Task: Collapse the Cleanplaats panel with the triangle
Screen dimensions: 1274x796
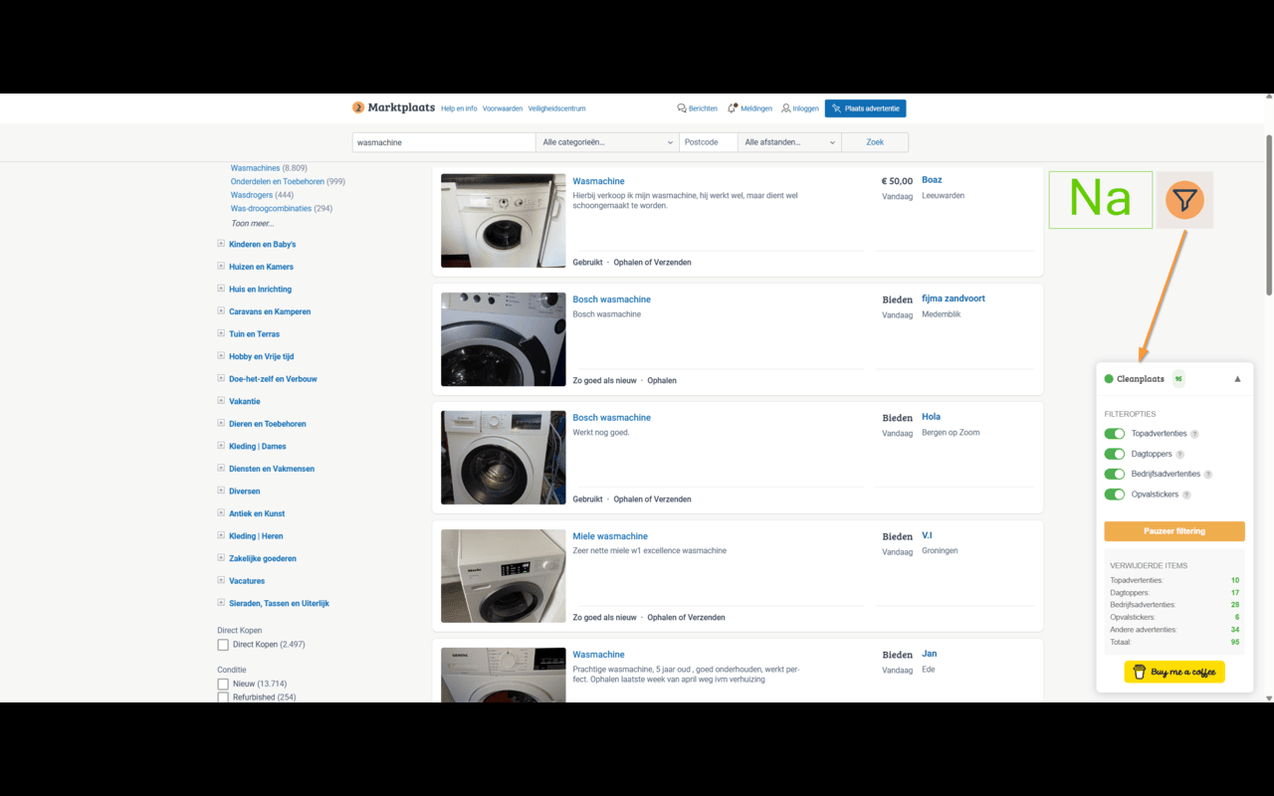Action: (x=1237, y=378)
